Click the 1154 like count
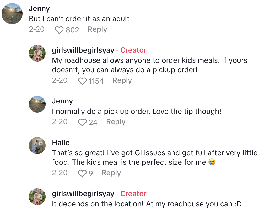This screenshot has width=270, height=210. 96,81
